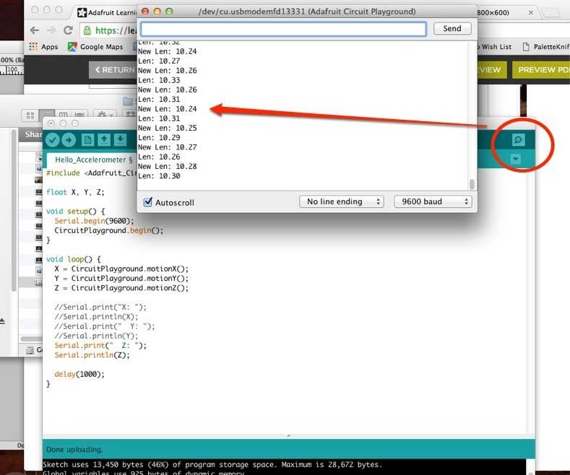Open the Google Maps bookmark
The width and height of the screenshot is (570, 475).
[95, 47]
